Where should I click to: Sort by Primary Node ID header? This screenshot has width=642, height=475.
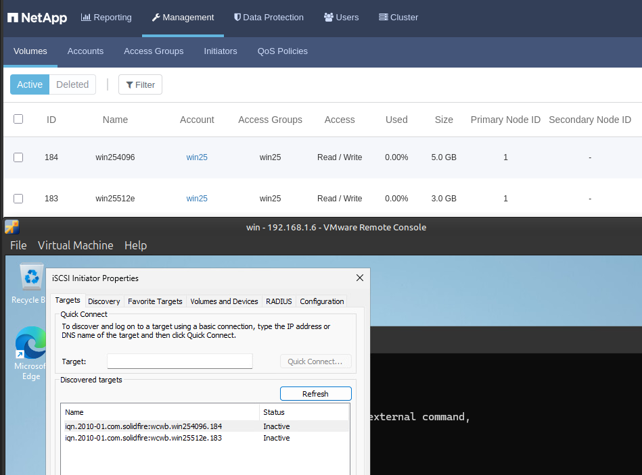pos(505,120)
